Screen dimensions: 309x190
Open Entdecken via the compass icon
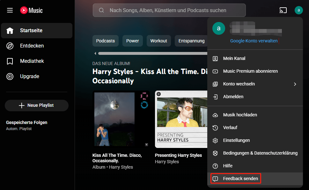click(10, 46)
